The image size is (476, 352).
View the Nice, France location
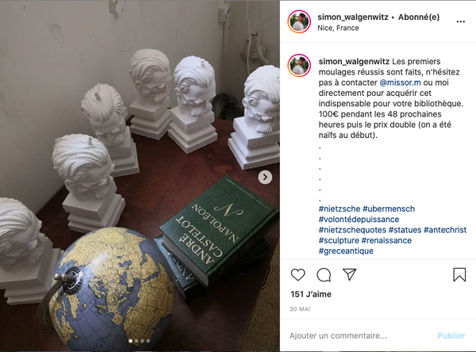coord(338,28)
